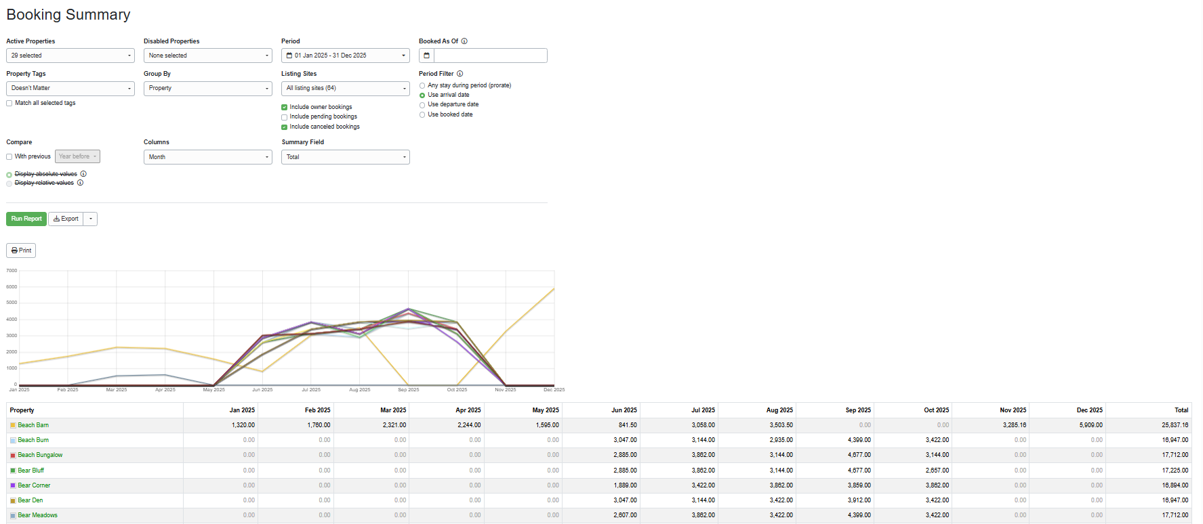The height and width of the screenshot is (524, 1203).
Task: Click Beach Barn Dec value 5,909.00
Action: point(1091,425)
